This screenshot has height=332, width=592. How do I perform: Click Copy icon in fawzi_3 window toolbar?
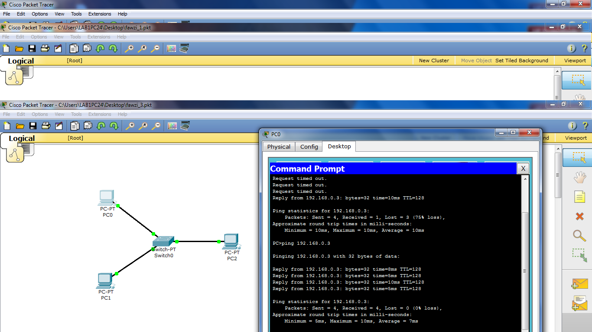(75, 126)
